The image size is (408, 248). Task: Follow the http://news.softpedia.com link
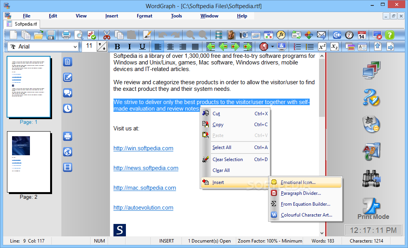(x=146, y=168)
